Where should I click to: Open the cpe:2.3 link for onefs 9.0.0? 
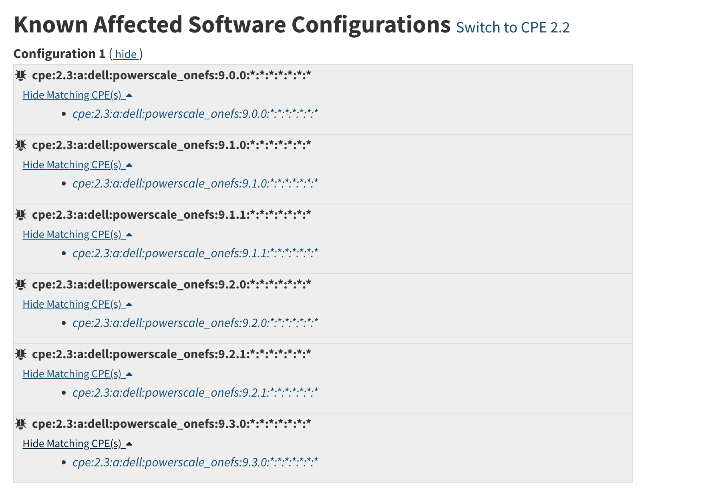pos(195,114)
